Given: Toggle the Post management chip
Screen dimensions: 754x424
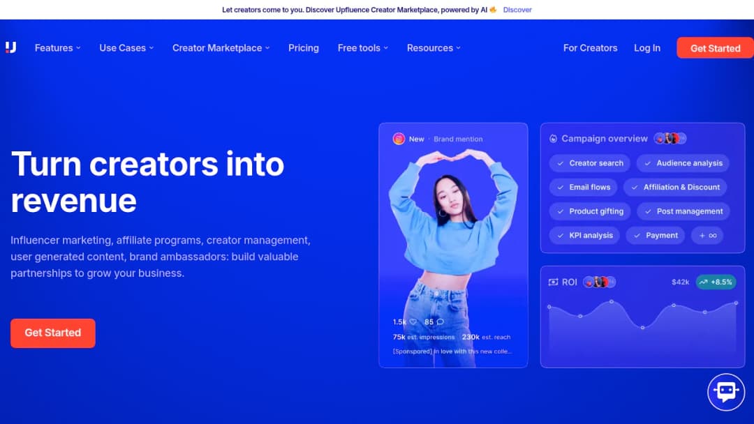Looking at the screenshot, I should coord(683,211).
